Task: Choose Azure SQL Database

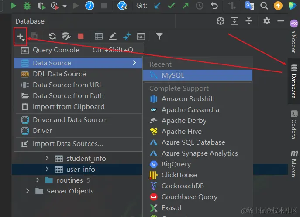Action: click(x=198, y=142)
